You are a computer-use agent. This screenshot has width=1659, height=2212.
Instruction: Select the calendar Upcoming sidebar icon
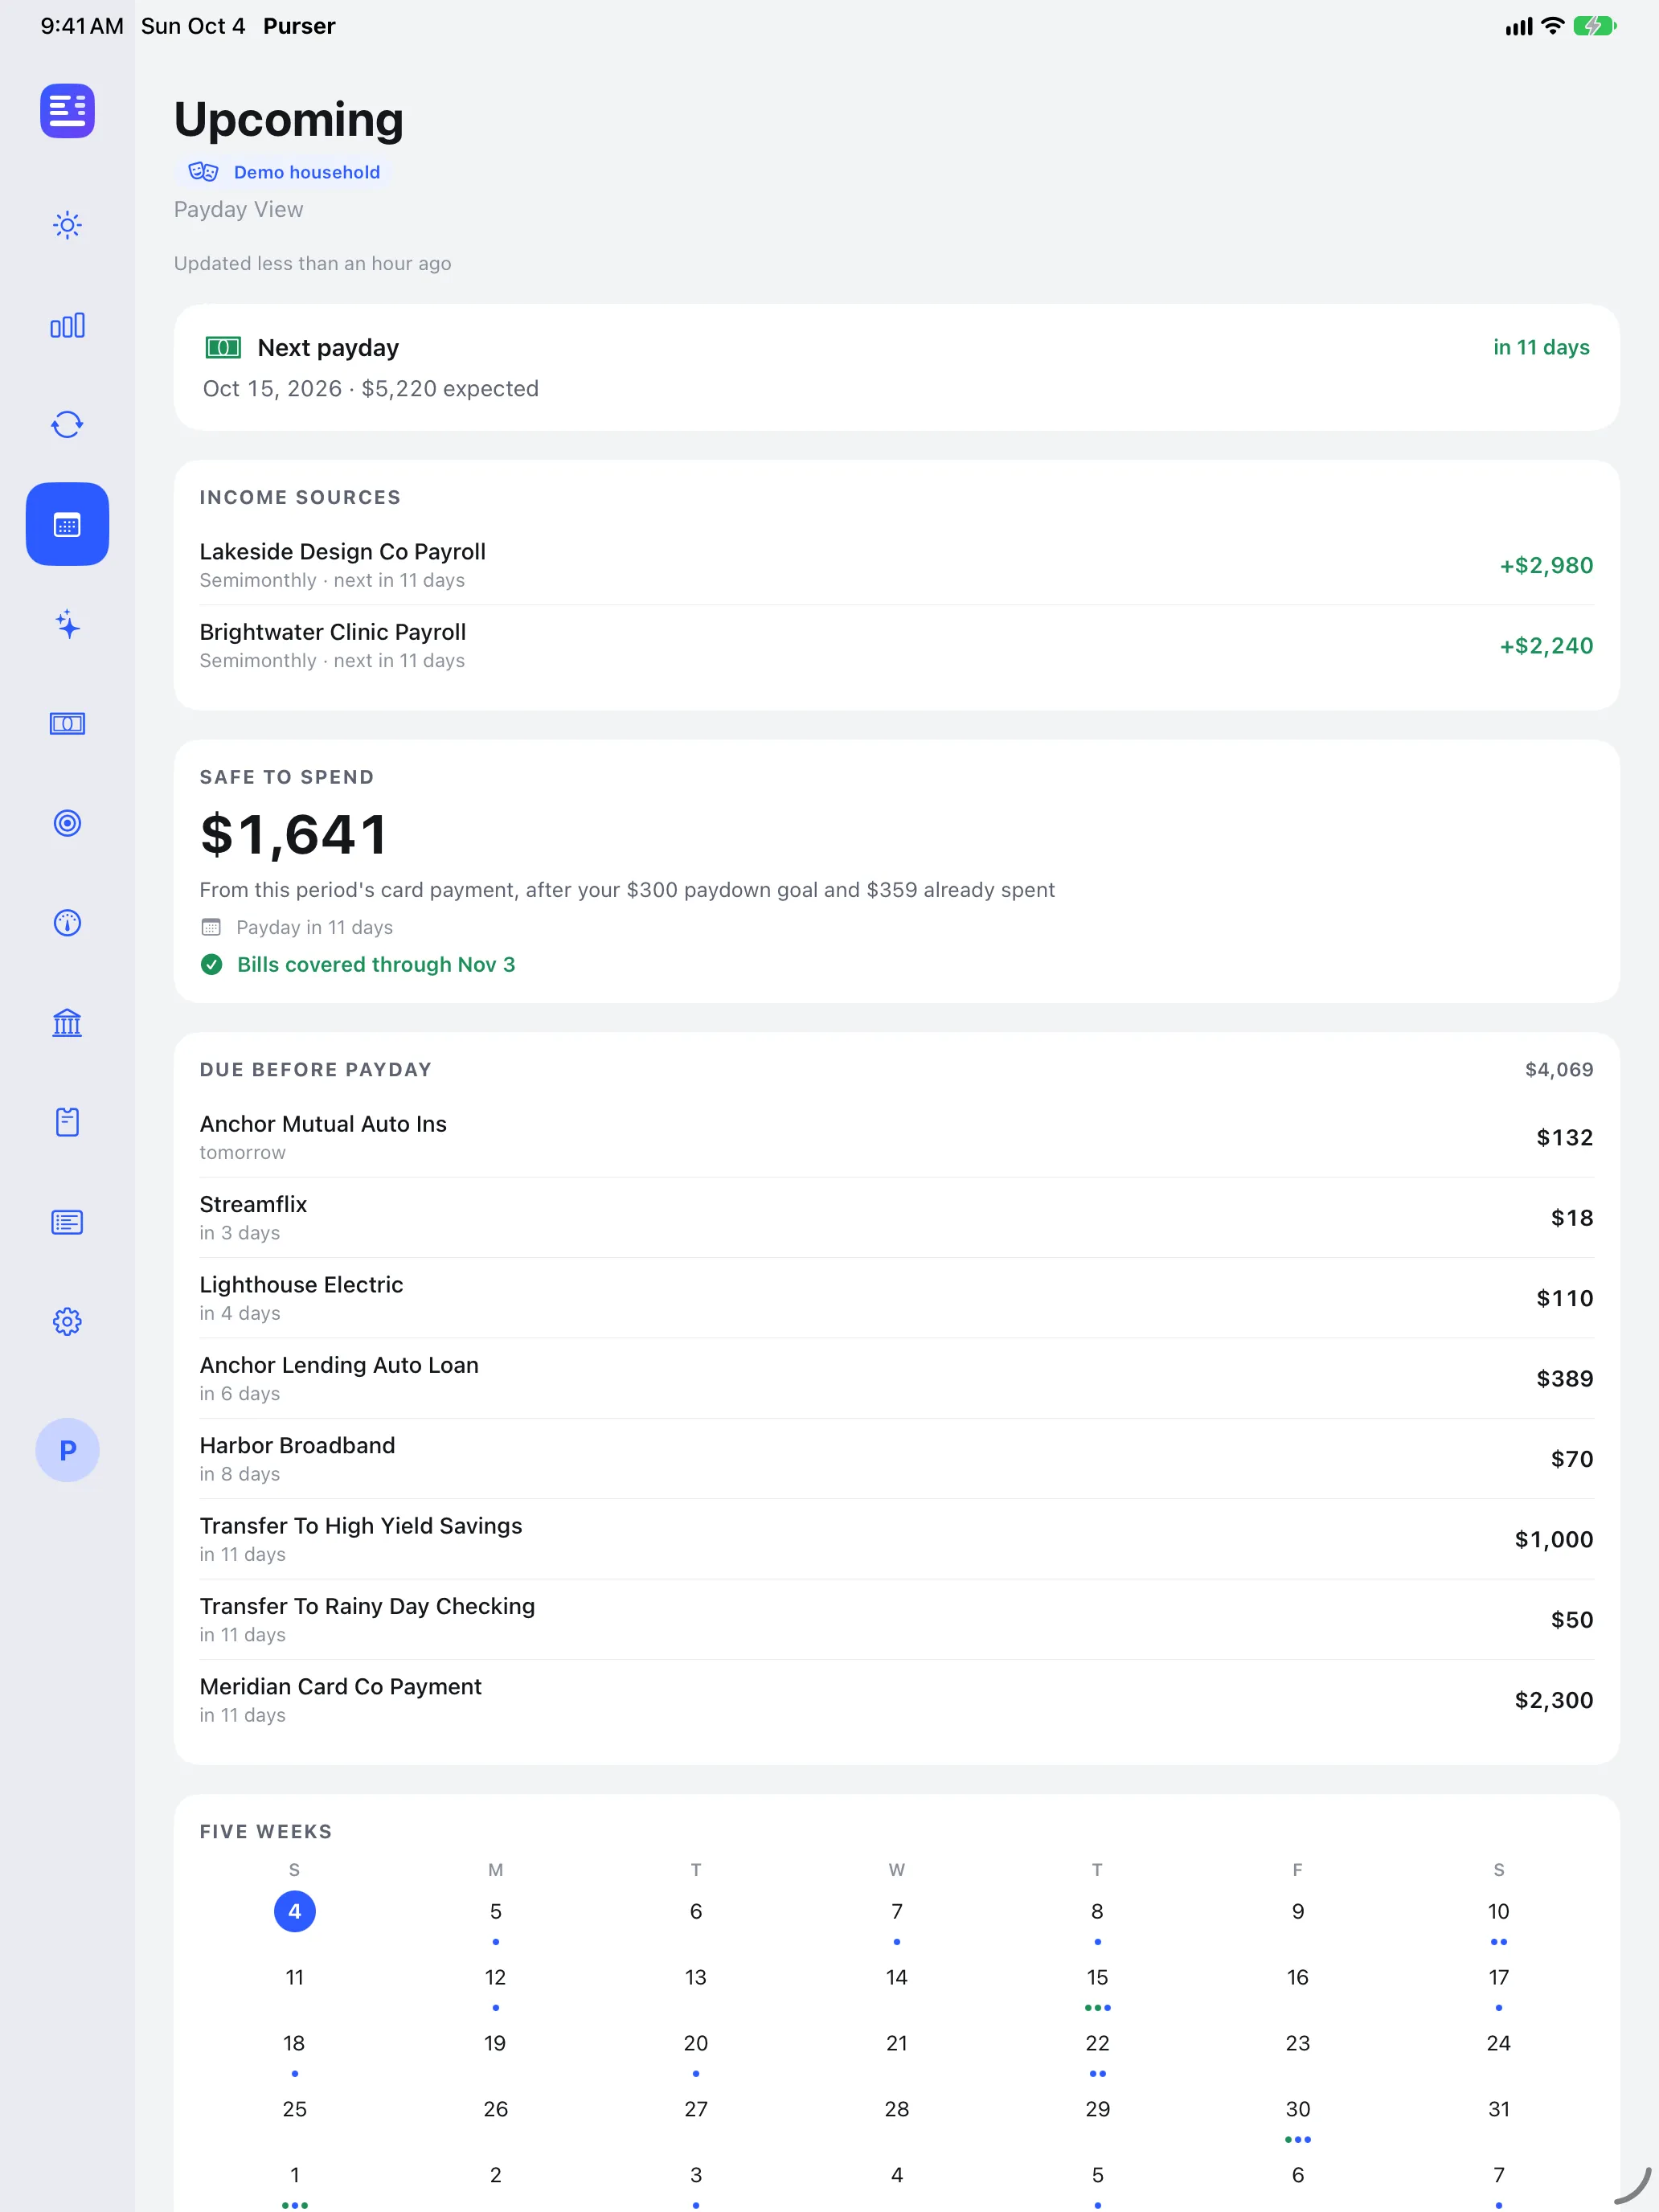tap(67, 524)
